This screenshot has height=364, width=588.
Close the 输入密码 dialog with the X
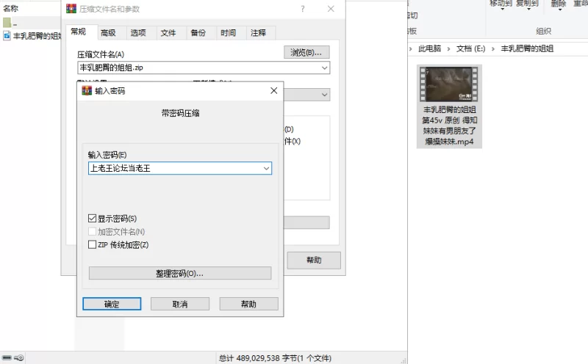pyautogui.click(x=273, y=91)
